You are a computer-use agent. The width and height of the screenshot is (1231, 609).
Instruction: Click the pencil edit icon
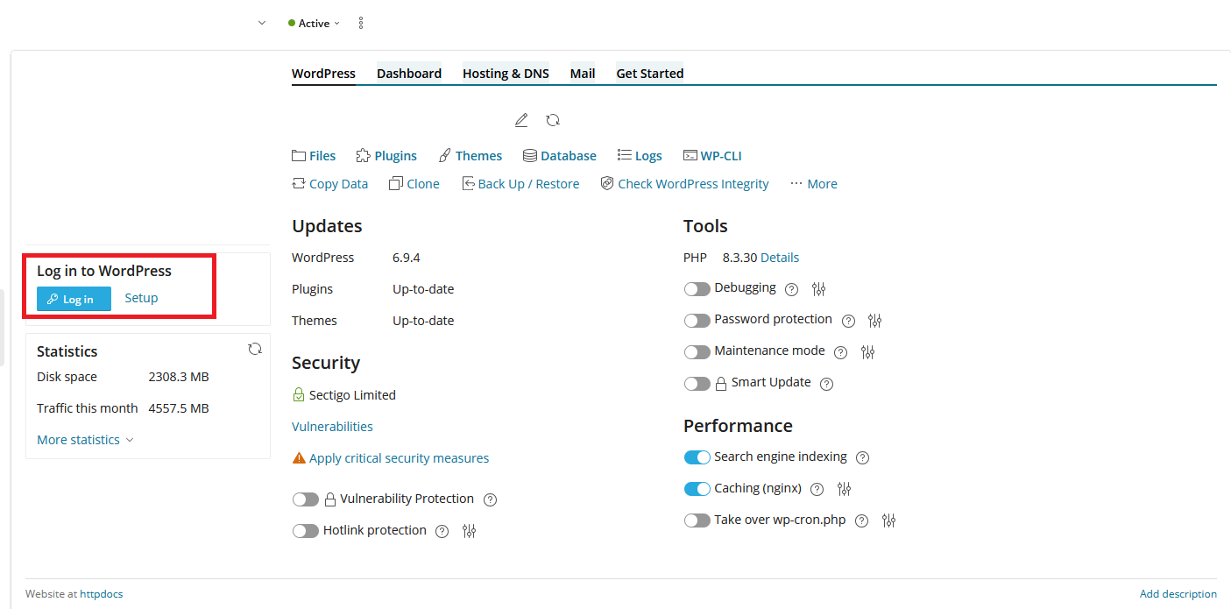pyautogui.click(x=521, y=120)
